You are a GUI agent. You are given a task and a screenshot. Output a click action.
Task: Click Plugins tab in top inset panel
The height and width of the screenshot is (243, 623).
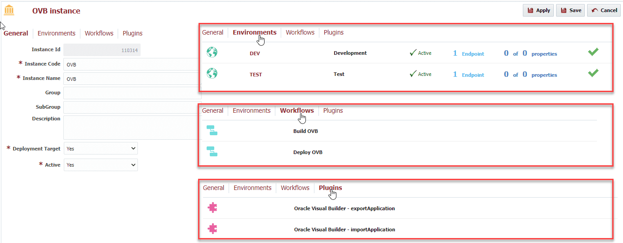click(x=334, y=32)
